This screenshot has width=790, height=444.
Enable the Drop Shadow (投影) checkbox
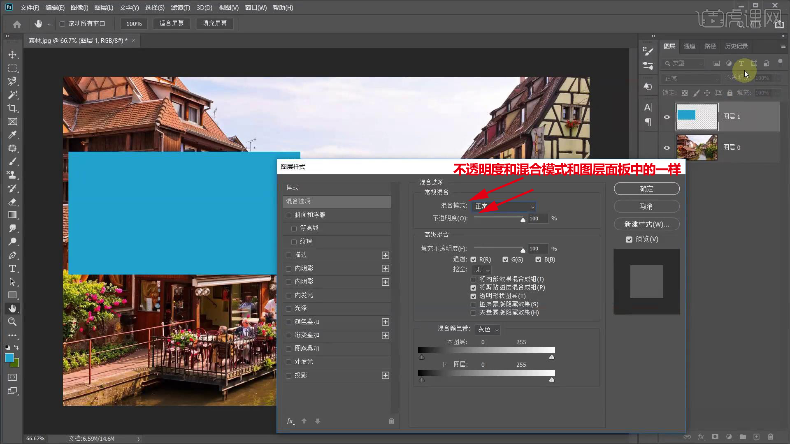click(x=288, y=375)
